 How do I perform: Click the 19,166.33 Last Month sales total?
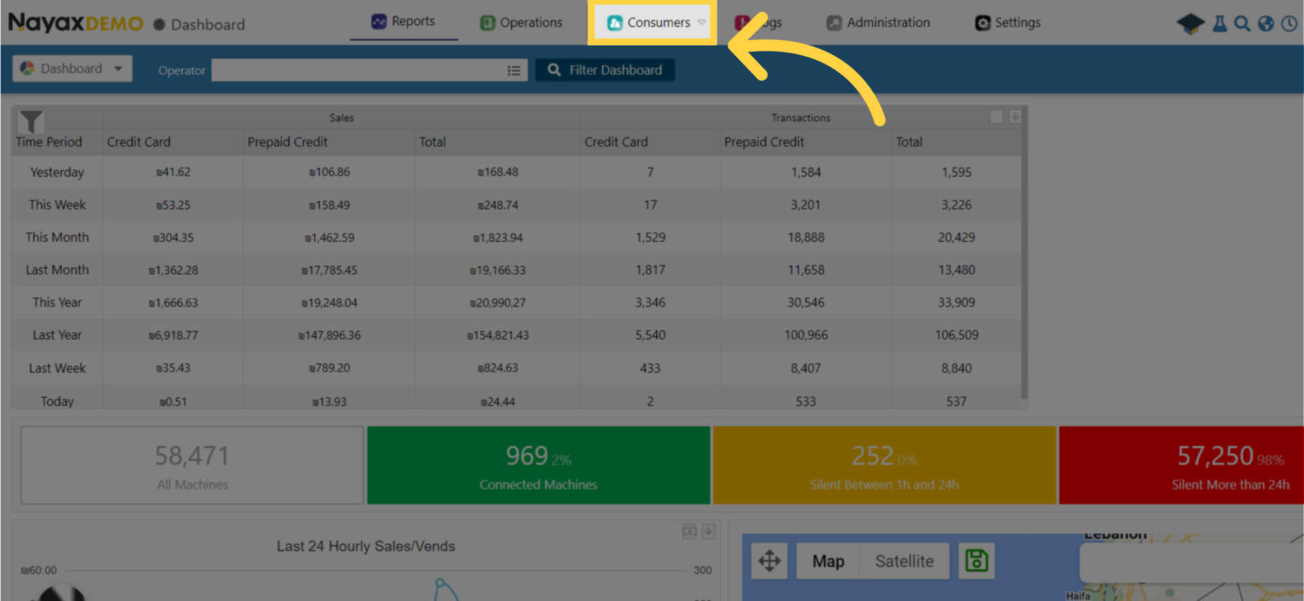[498, 270]
